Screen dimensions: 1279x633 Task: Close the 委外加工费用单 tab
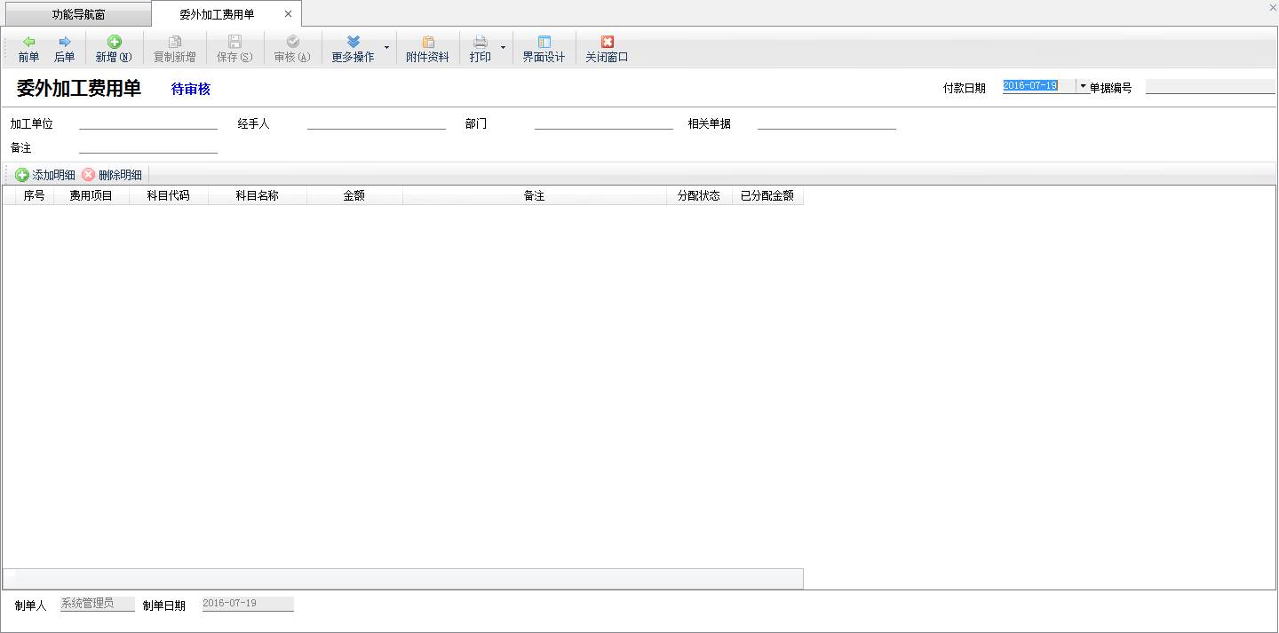pyautogui.click(x=288, y=14)
